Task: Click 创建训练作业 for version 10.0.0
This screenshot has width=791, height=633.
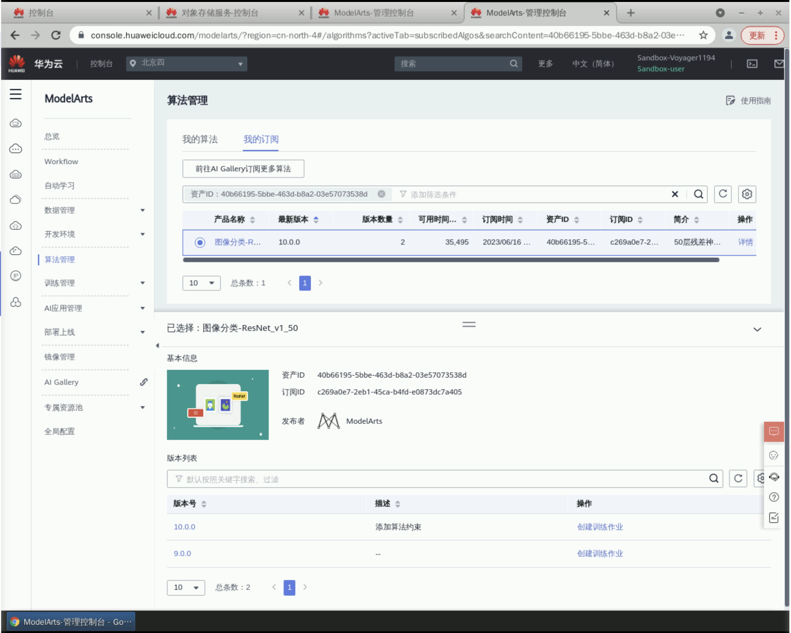Action: click(x=600, y=527)
